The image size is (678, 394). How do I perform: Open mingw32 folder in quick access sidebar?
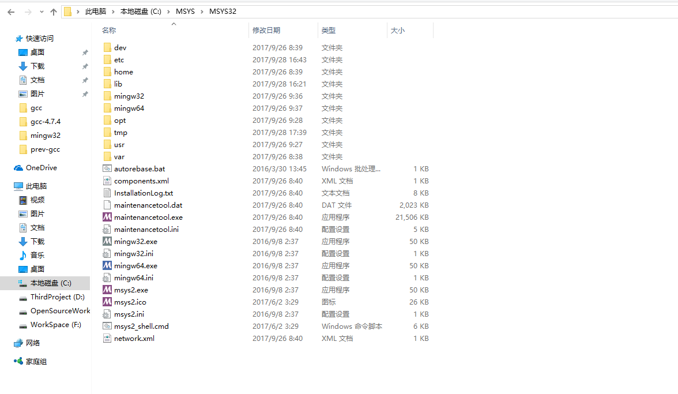pos(46,136)
